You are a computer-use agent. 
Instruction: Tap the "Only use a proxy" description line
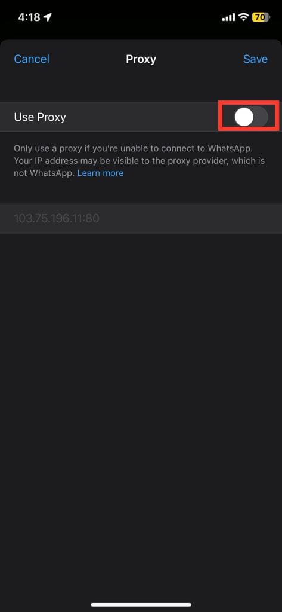139,149
